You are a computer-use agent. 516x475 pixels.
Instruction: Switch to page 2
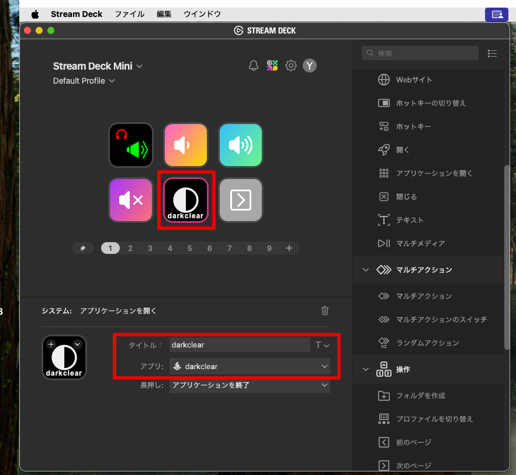[130, 248]
